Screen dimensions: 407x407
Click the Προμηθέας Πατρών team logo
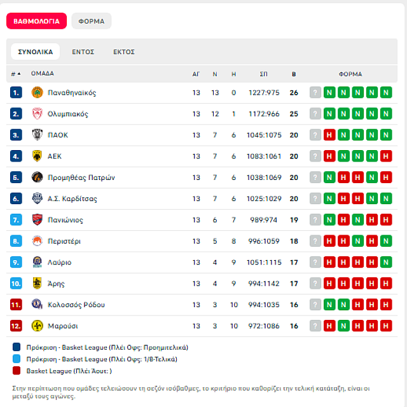37,177
